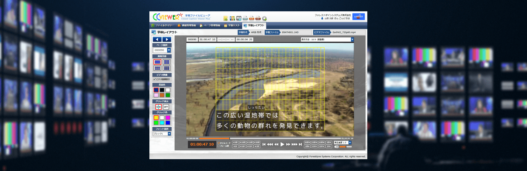The image size is (527, 171).
Task: Toggle the ビデオ画像表示 checkbox
Action: (x=155, y=79)
